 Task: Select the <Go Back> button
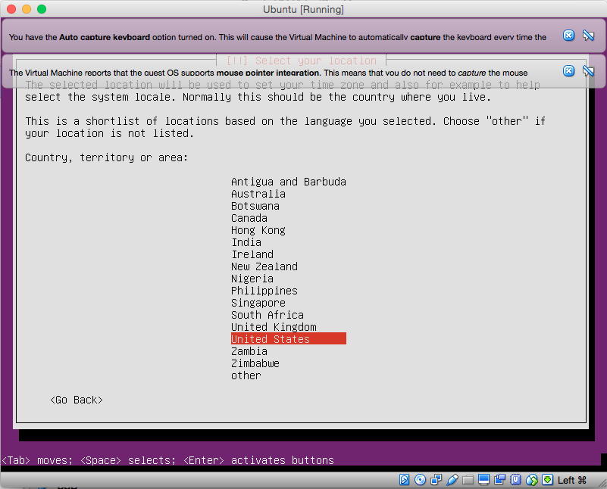click(76, 400)
